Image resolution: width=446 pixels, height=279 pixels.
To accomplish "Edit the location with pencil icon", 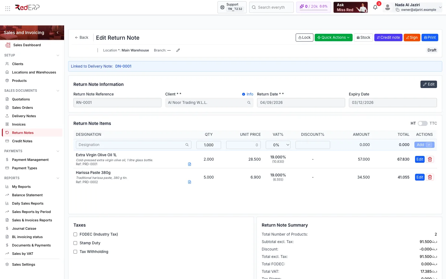I will (x=178, y=50).
